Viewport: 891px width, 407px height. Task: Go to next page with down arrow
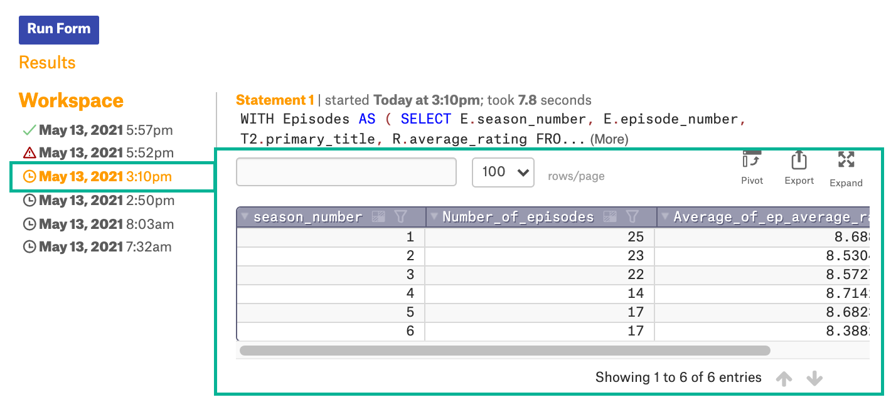pyautogui.click(x=814, y=378)
